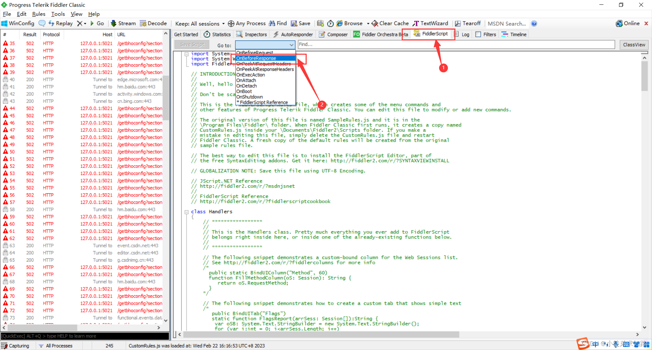Image resolution: width=652 pixels, height=350 pixels.
Task: Sort sessions by Result column header
Action: point(30,34)
